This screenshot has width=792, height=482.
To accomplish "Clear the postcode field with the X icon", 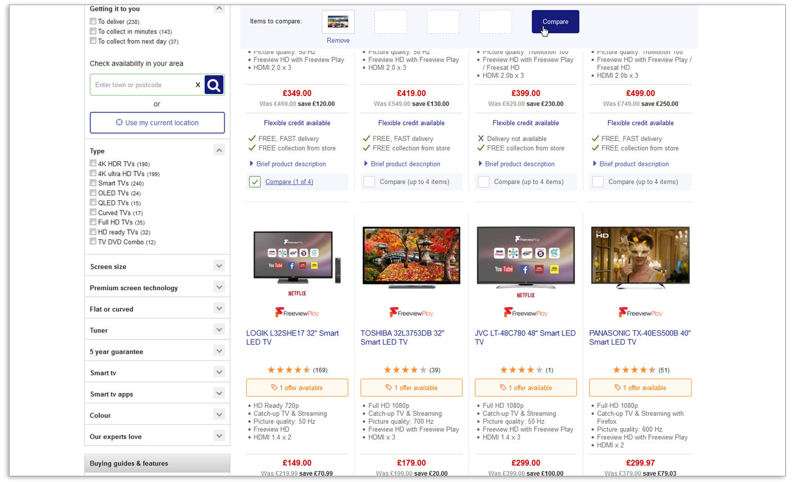I will [x=198, y=85].
